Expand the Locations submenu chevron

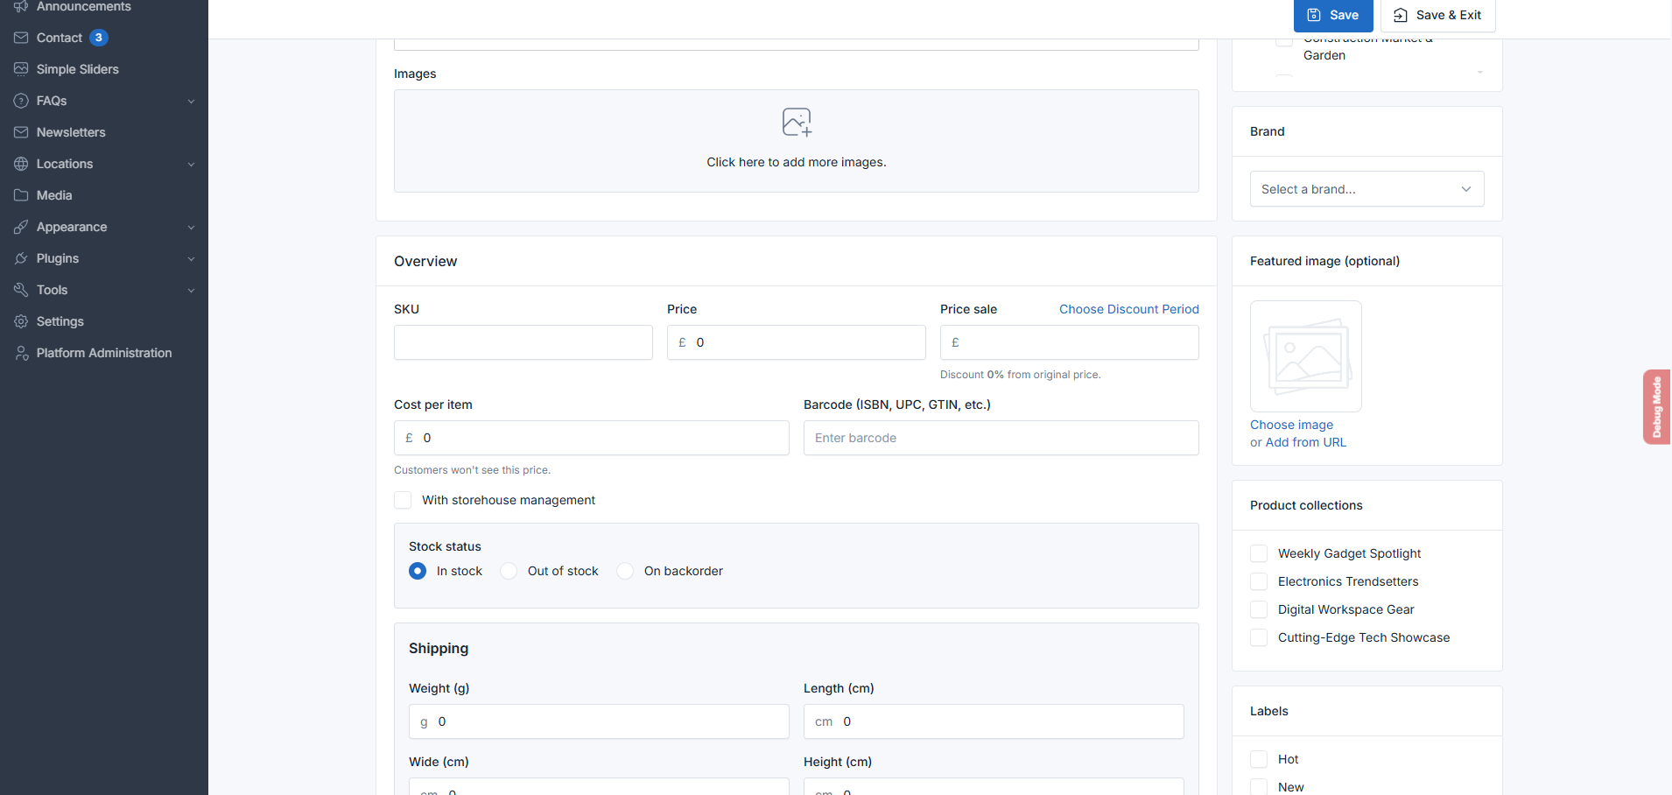(191, 165)
